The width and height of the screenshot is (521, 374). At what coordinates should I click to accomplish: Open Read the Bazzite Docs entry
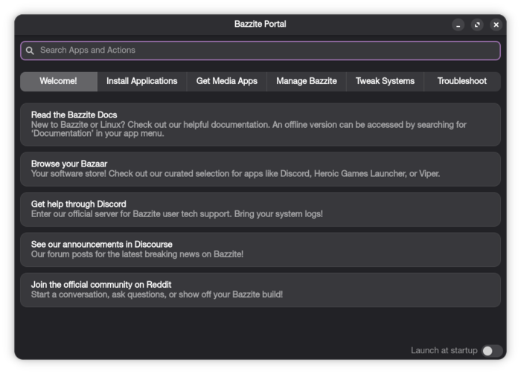tap(260, 124)
